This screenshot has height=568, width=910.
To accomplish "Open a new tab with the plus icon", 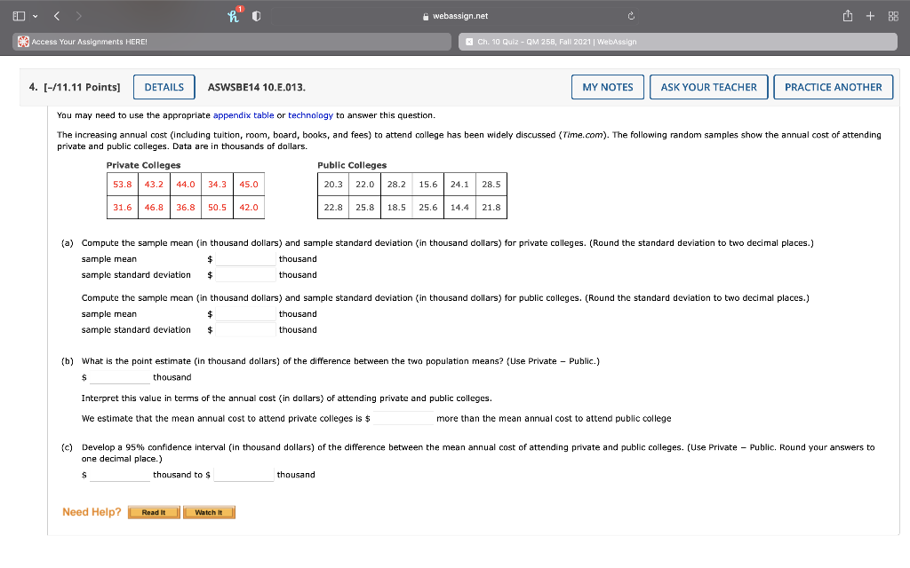I will [x=869, y=15].
